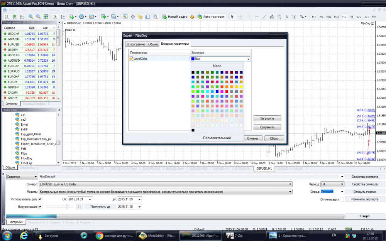This screenshot has width=386, height=241.
Task: Select the crosshair cursor tool
Action: [x=240, y=17]
